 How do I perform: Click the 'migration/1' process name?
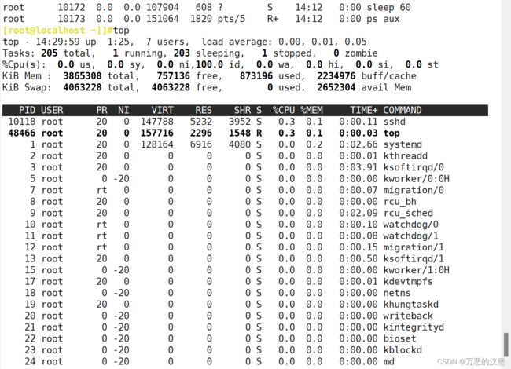click(414, 247)
